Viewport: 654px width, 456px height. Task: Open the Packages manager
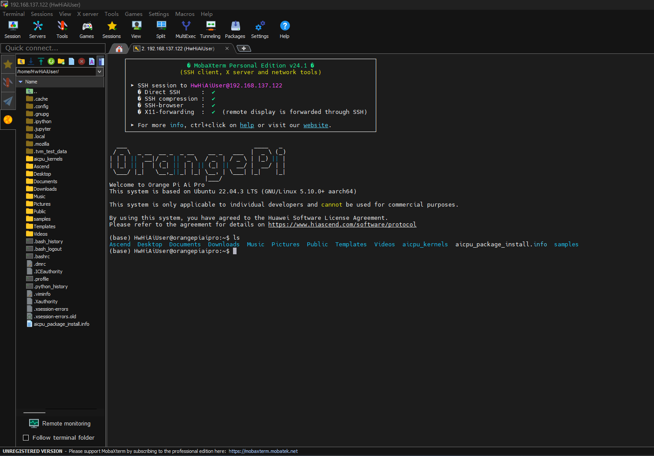[235, 30]
